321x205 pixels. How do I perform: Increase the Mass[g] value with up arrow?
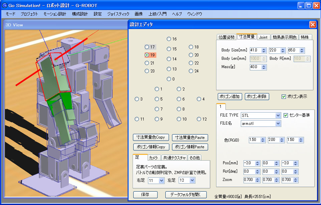(x=264, y=65)
